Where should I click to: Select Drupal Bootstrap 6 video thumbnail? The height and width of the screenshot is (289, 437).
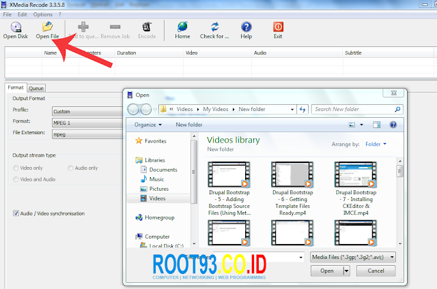tap(292, 174)
